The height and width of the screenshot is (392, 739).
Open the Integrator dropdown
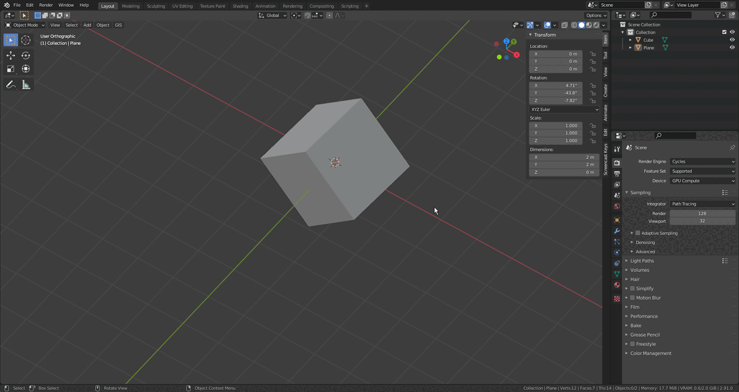coord(703,204)
